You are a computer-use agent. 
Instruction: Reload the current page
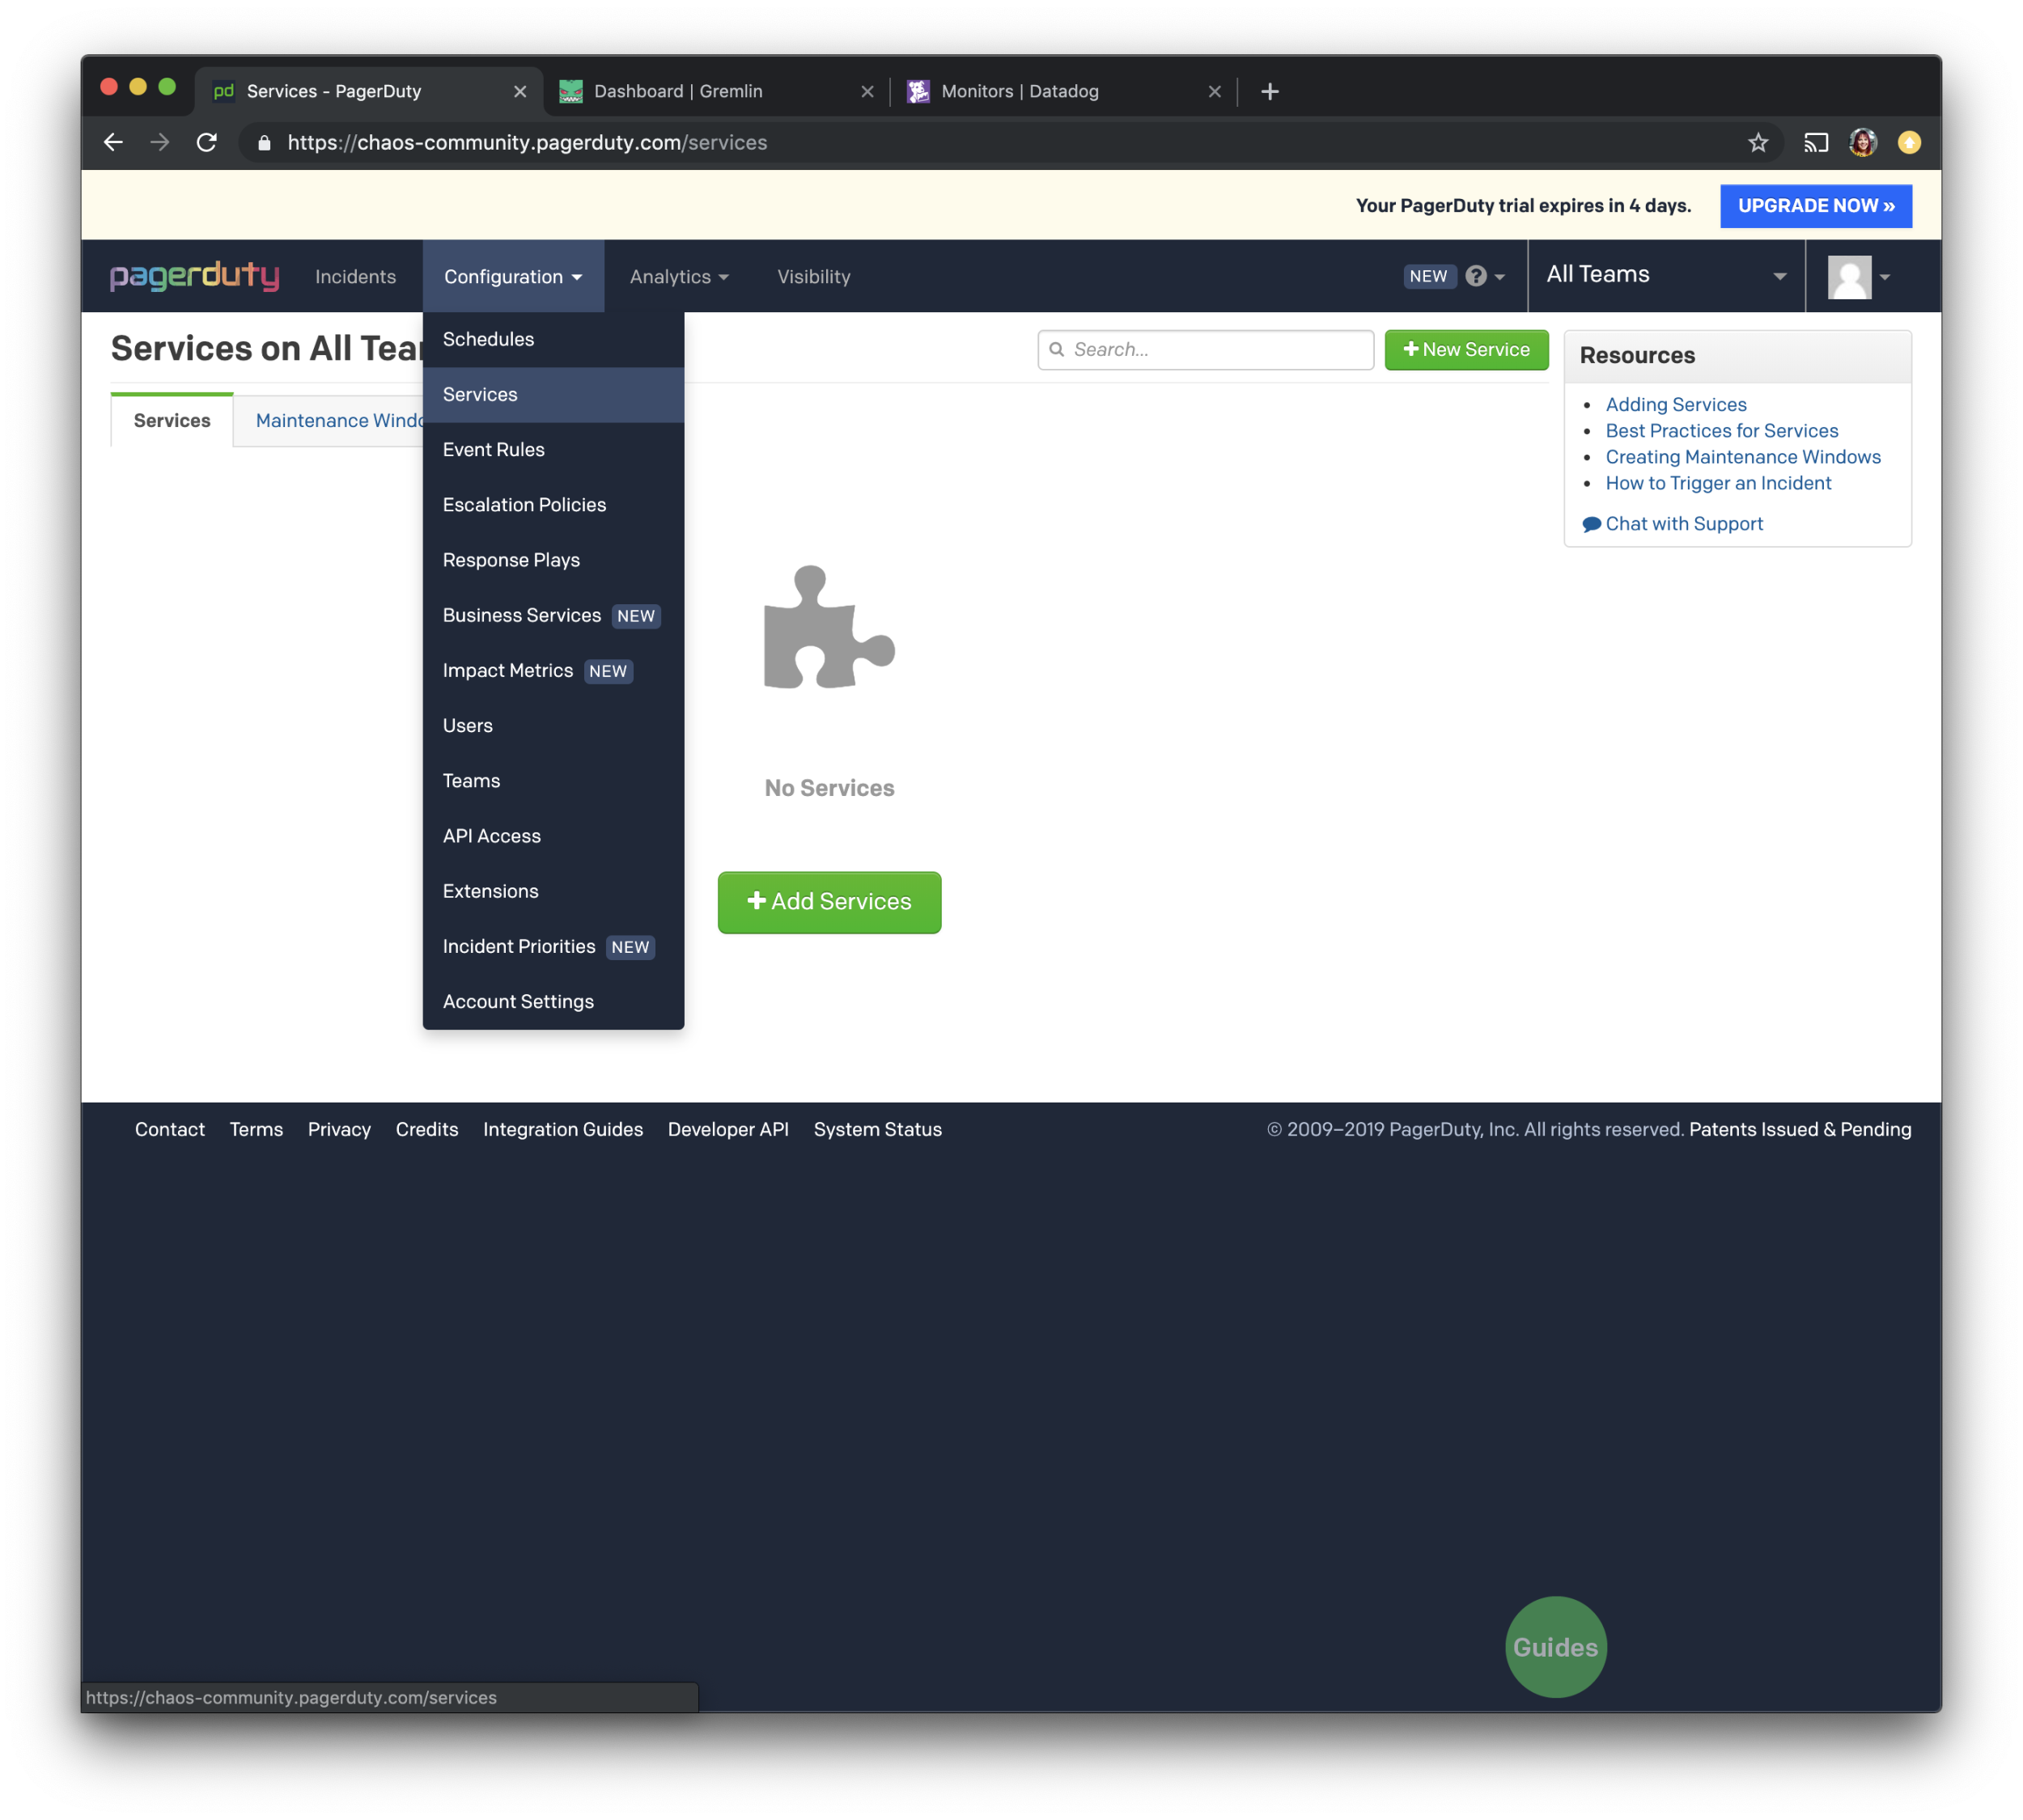(x=207, y=143)
